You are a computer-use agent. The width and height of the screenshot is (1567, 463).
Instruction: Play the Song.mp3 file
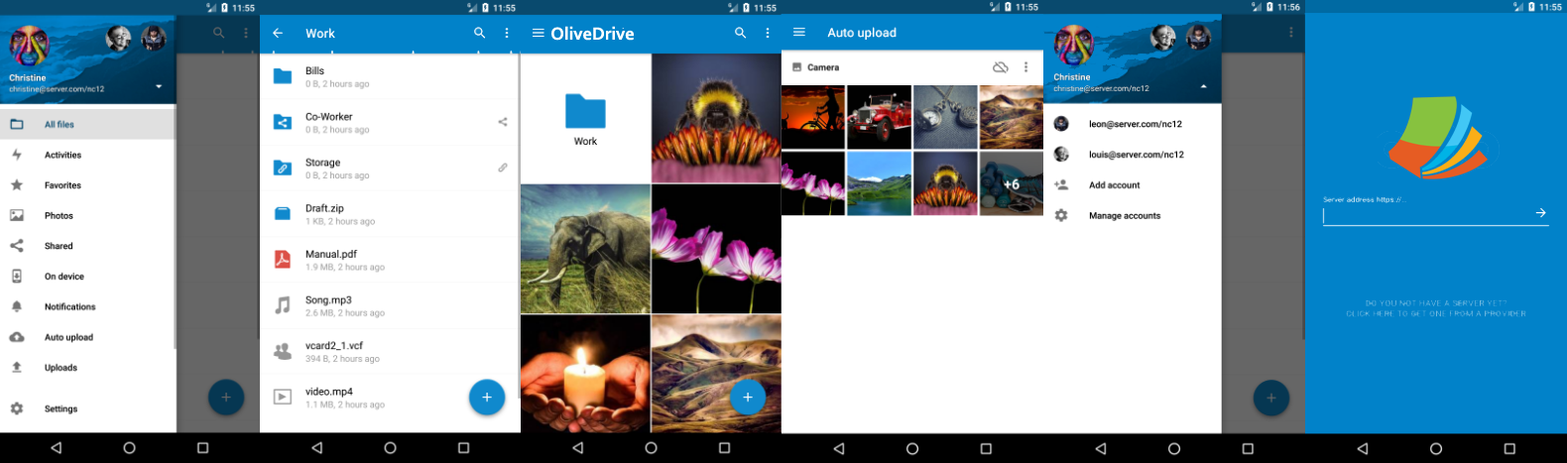coord(390,305)
